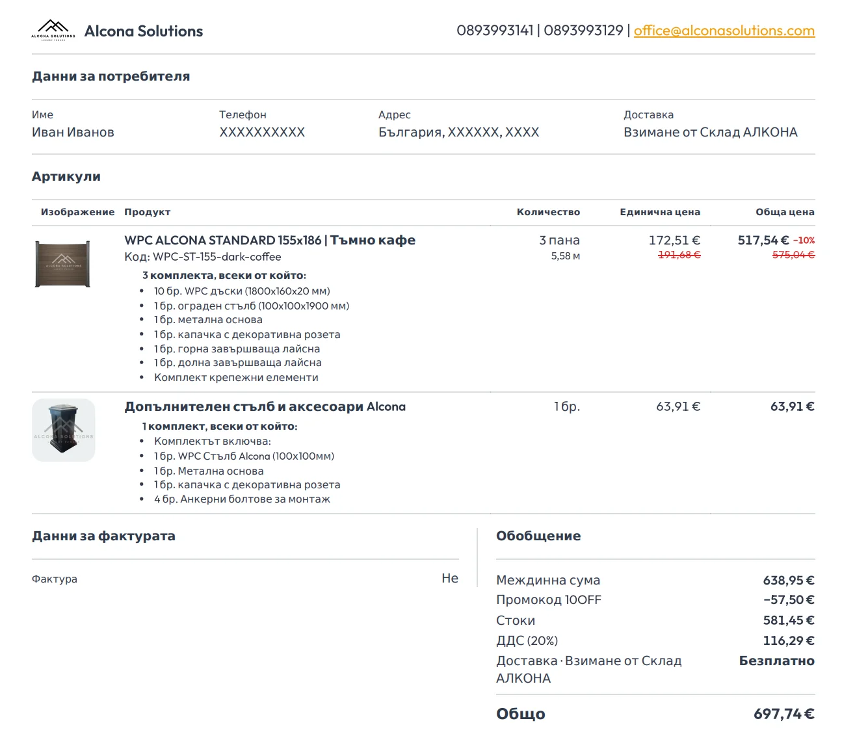
Task: Click subtotal amount '638,95 €'
Action: [789, 580]
